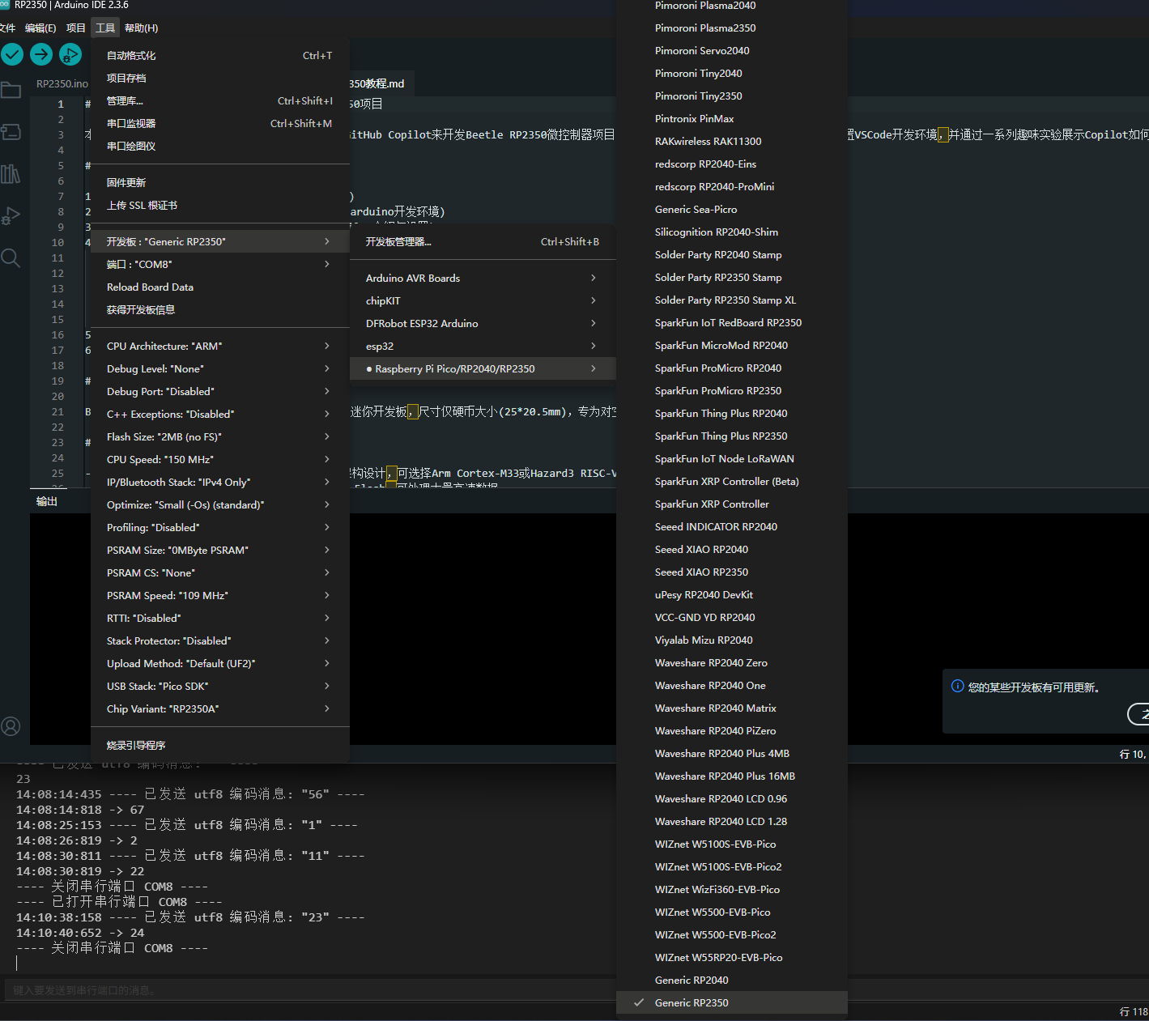Image resolution: width=1149 pixels, height=1021 pixels.
Task: Open the chipKIT boards submenu
Action: click(483, 300)
